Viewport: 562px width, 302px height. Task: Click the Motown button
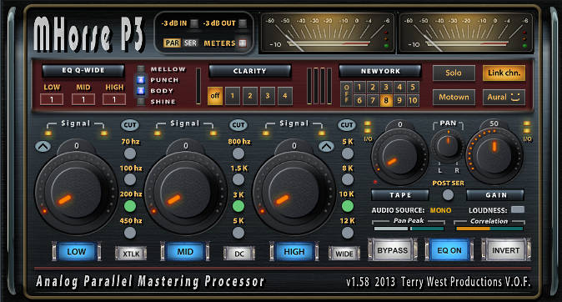point(454,98)
